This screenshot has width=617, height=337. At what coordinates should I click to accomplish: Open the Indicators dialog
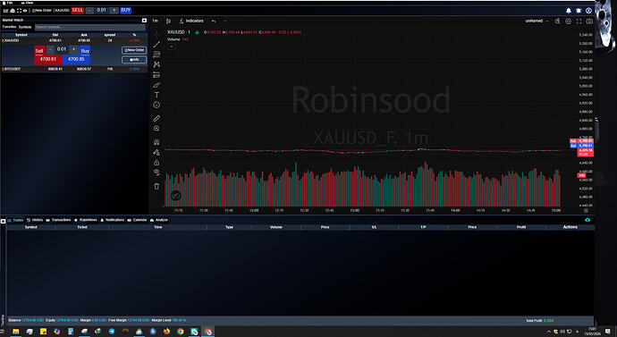pos(191,21)
